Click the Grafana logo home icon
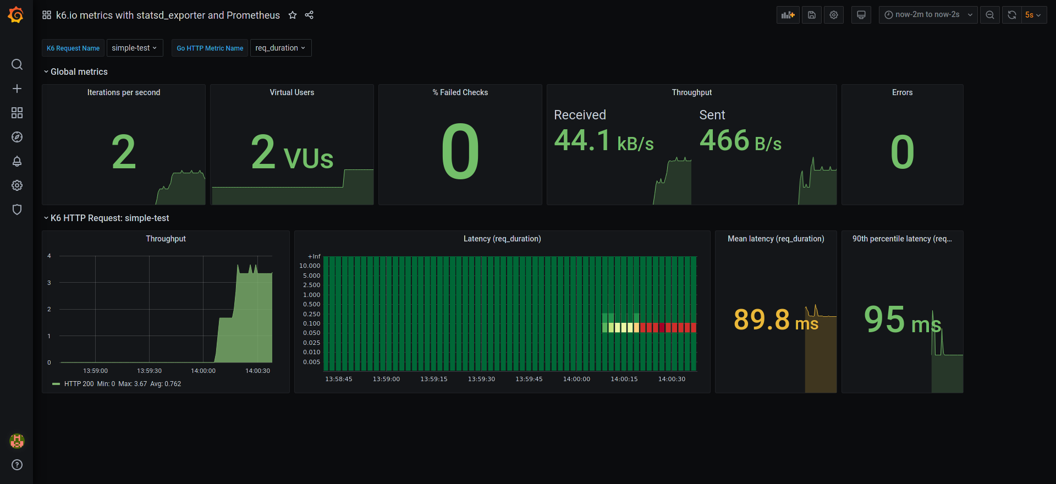The width and height of the screenshot is (1056, 484). pos(16,15)
